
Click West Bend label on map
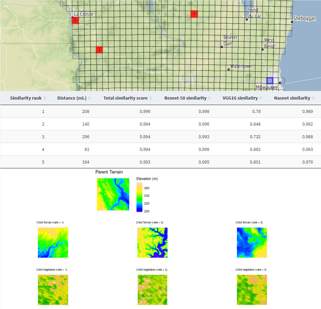269,43
